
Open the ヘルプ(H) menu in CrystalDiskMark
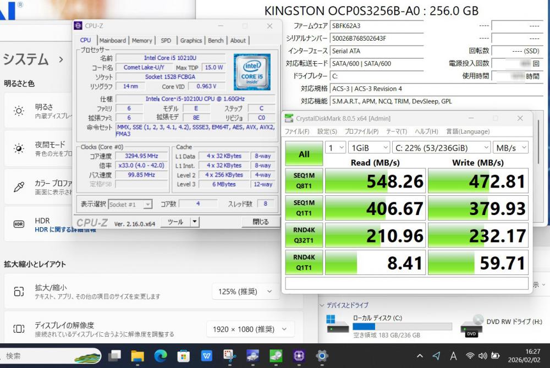(x=426, y=131)
